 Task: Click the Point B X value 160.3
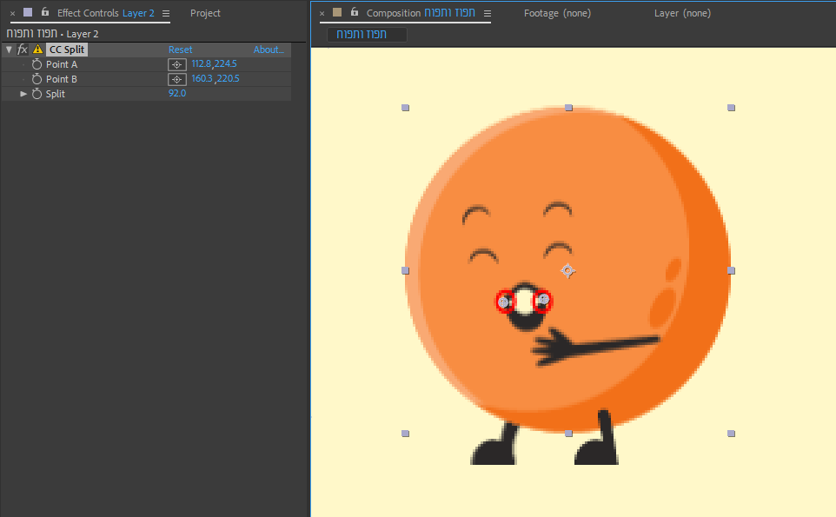point(202,79)
